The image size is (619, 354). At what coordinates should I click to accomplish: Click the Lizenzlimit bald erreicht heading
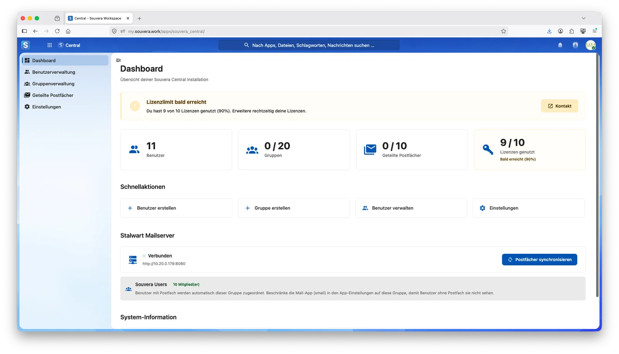pos(176,102)
